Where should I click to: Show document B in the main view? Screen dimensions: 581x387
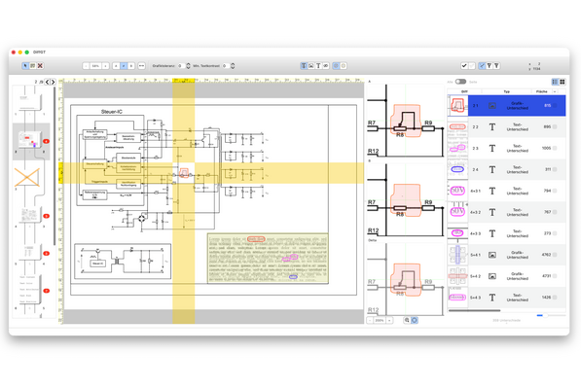tap(130, 66)
